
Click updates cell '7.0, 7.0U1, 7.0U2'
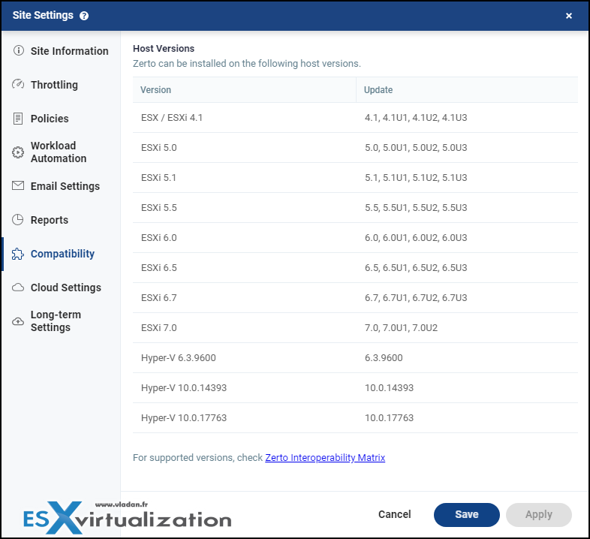point(467,328)
